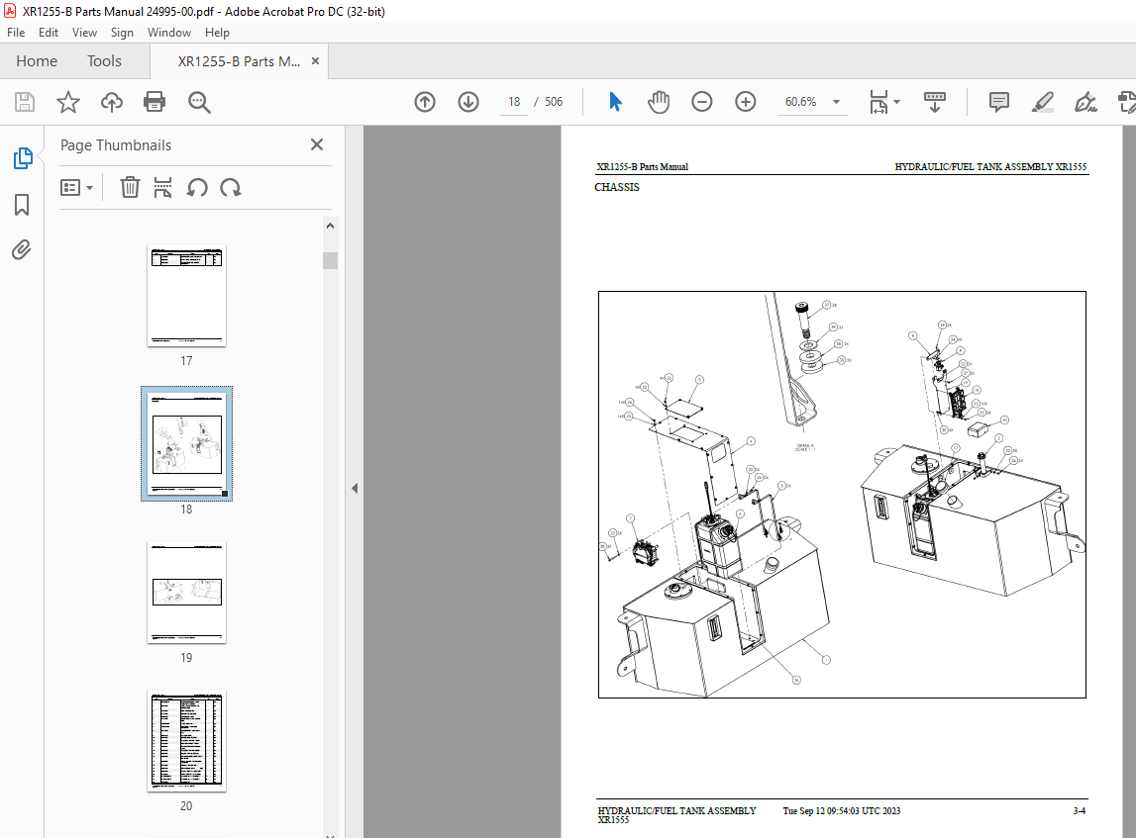
Task: Add a sticky note comment
Action: tap(998, 102)
